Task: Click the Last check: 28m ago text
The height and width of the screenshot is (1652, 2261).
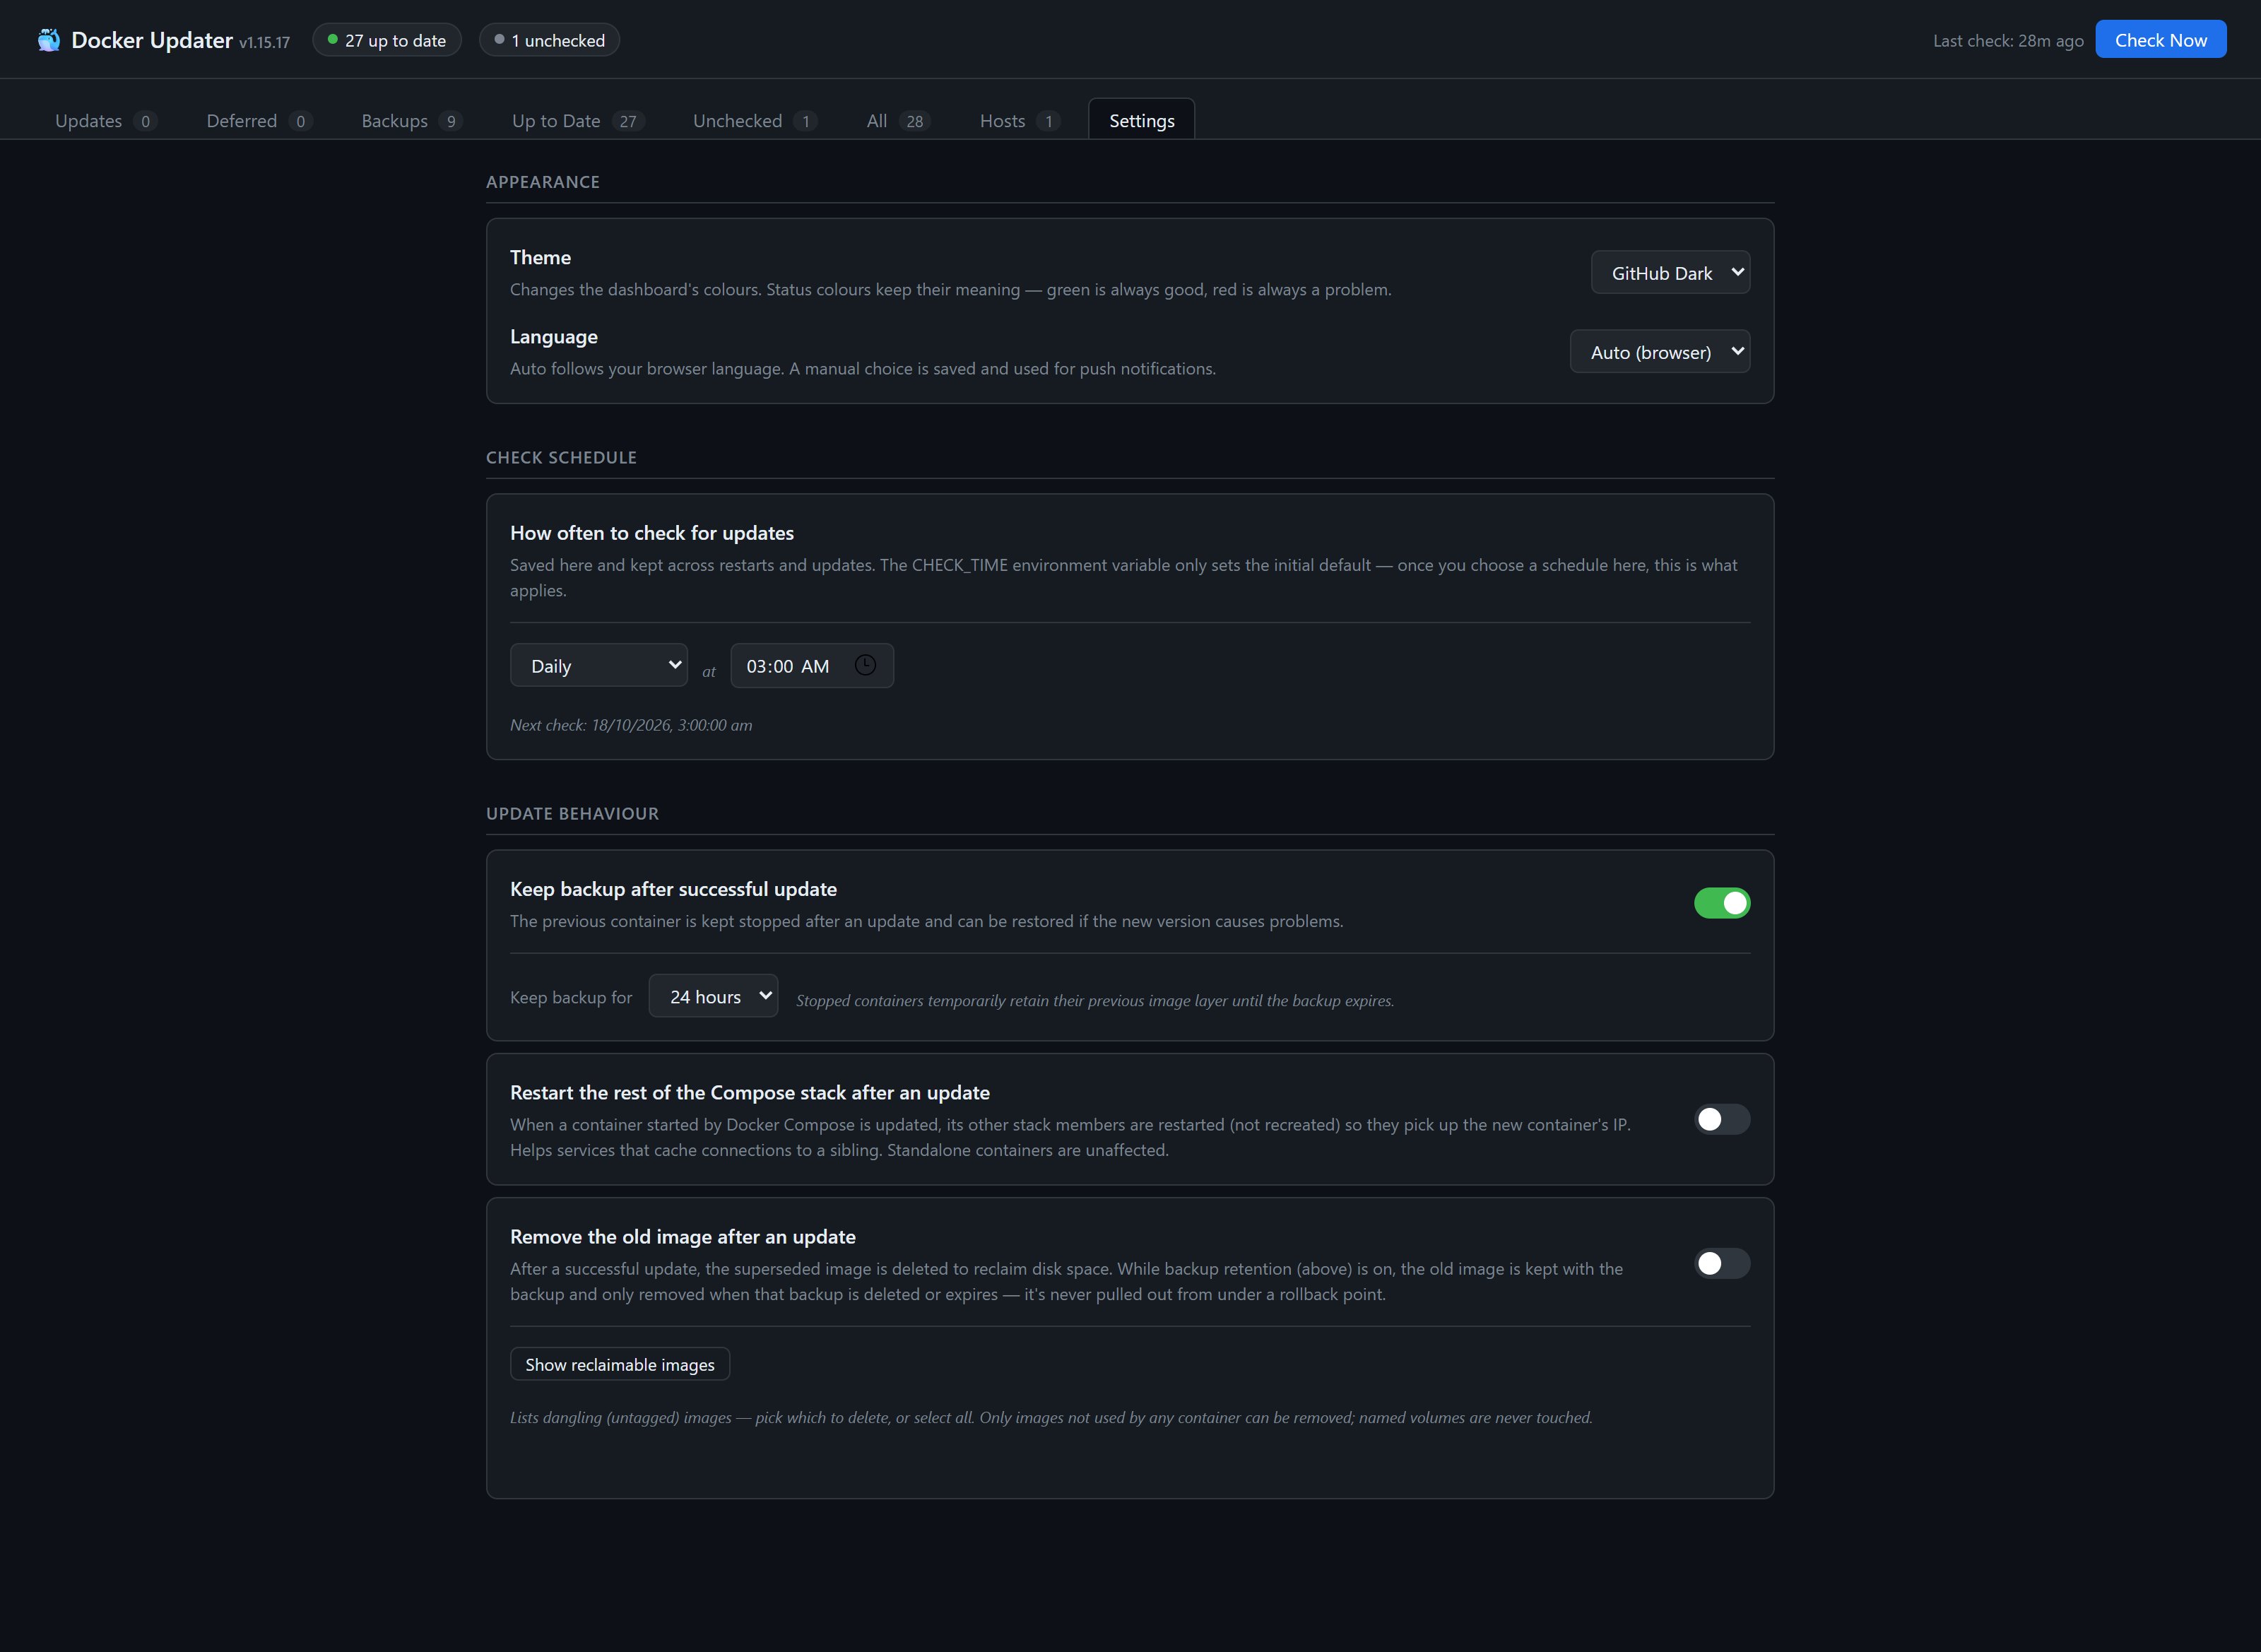Action: [2008, 41]
